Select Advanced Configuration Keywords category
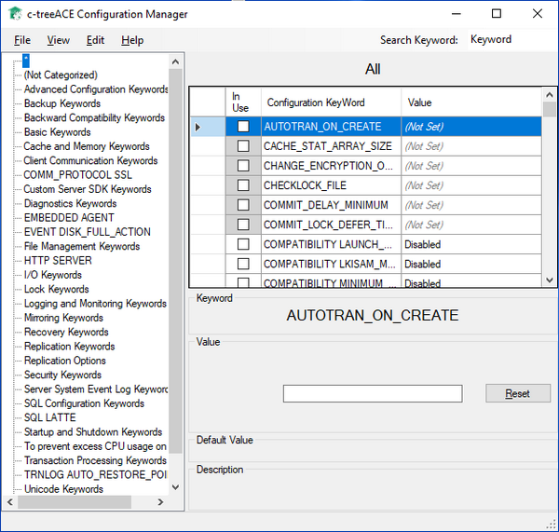 (96, 89)
